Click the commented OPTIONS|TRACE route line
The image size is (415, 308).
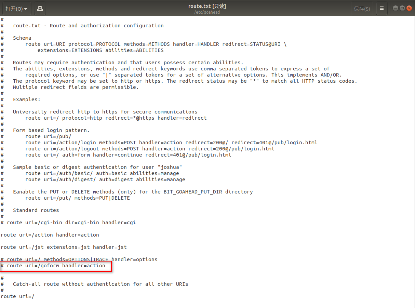[79, 259]
